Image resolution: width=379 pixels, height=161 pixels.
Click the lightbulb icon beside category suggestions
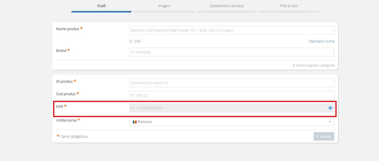[x=294, y=65]
